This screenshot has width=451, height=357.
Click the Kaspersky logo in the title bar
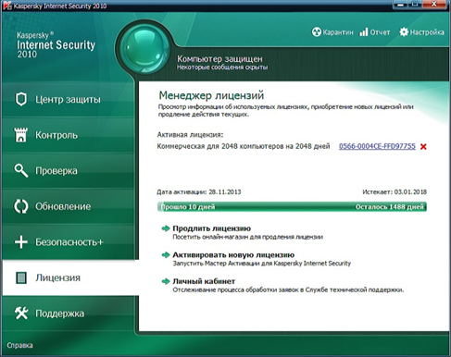click(x=7, y=6)
